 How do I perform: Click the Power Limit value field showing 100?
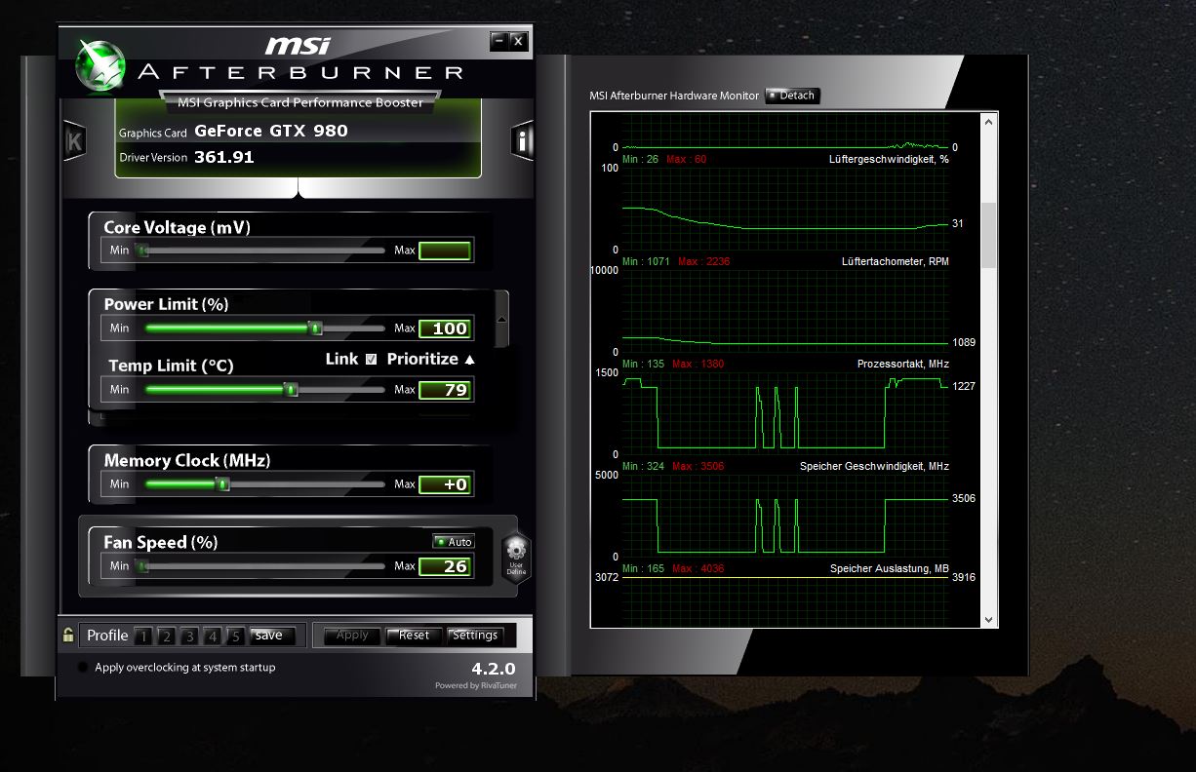coord(445,328)
